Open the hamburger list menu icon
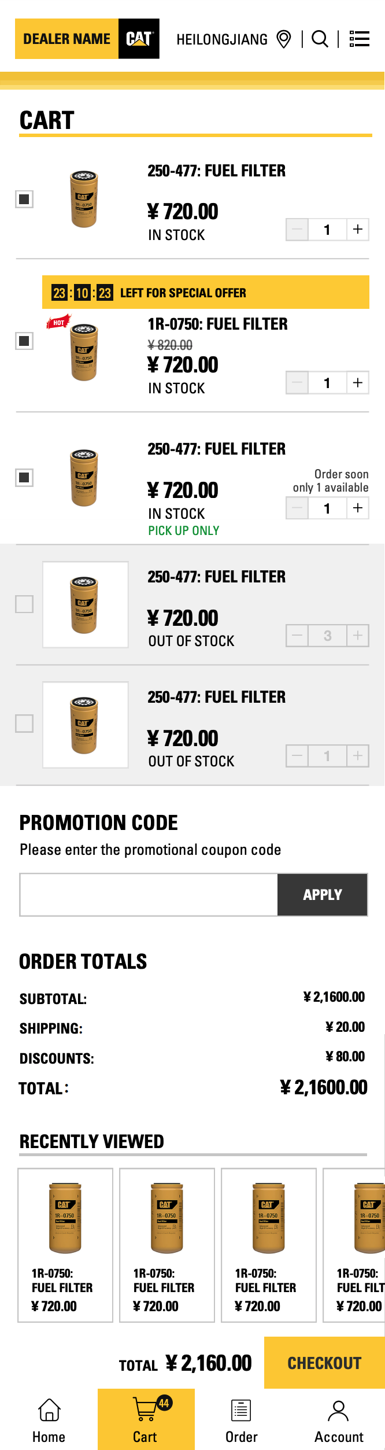This screenshot has width=385, height=1450. click(360, 39)
